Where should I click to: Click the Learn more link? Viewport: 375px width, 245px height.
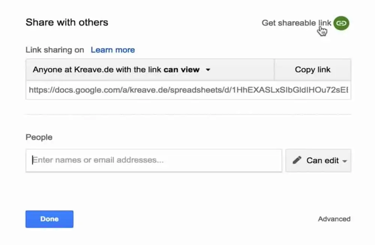click(x=112, y=50)
